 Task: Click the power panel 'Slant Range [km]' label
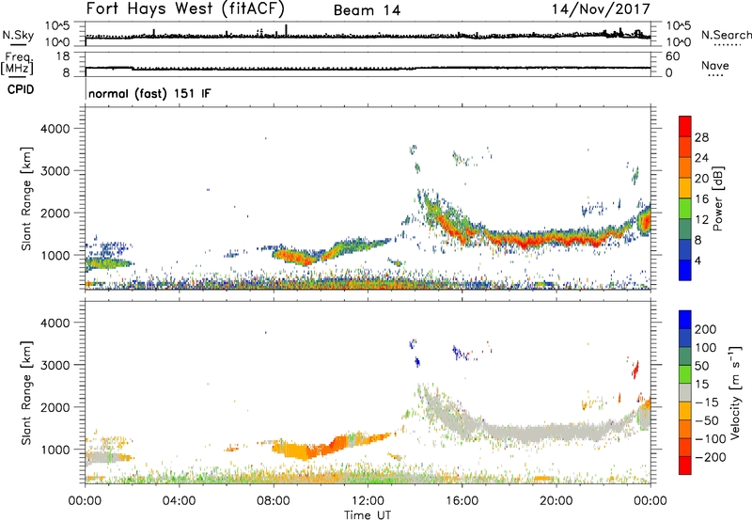point(26,198)
